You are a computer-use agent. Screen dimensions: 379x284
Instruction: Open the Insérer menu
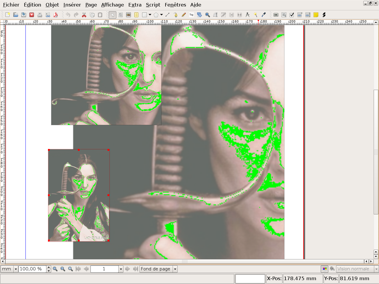point(72,5)
